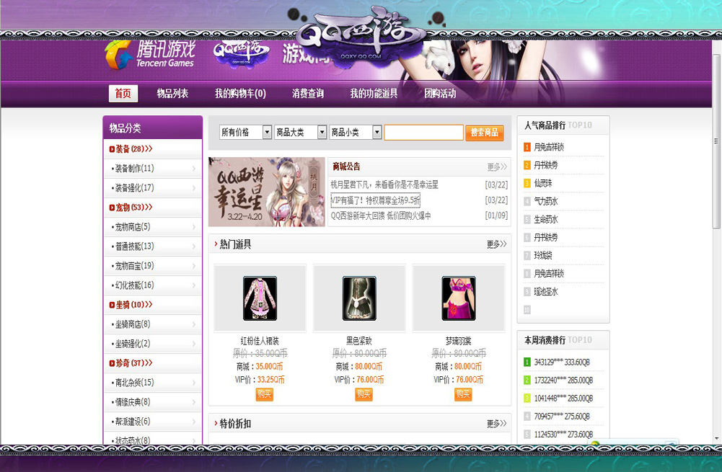Expand the 宠物(53) category
The width and height of the screenshot is (722, 472).
tap(133, 208)
